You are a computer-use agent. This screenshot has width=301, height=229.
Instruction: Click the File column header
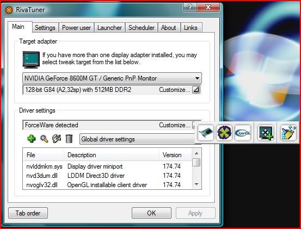(x=44, y=155)
